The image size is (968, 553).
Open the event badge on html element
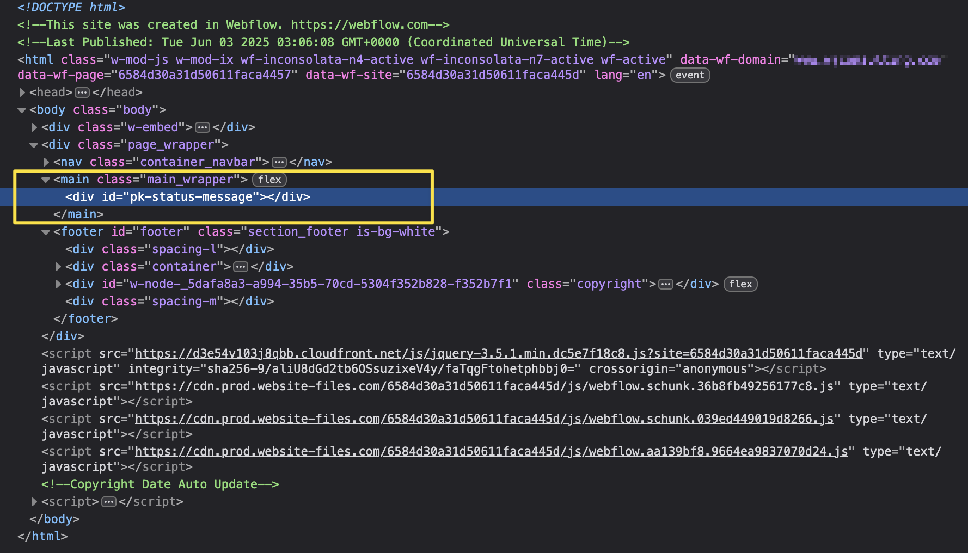click(690, 75)
